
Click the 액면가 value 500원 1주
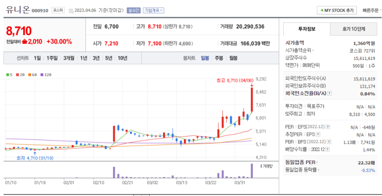pos(364,66)
